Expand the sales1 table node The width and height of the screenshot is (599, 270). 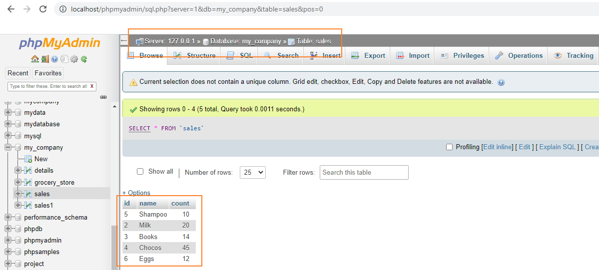[17, 206]
